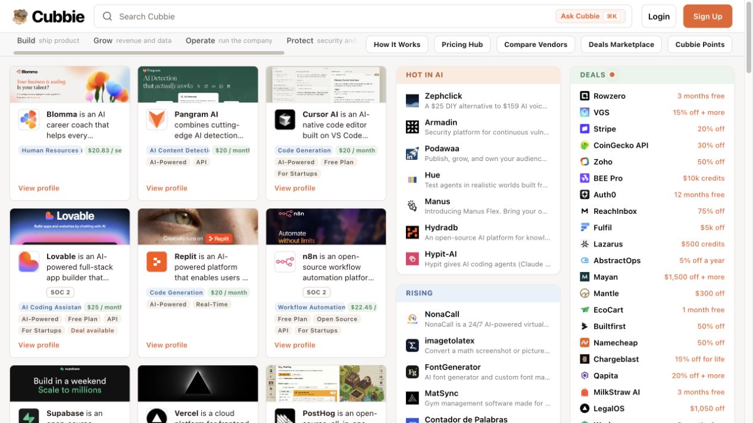Click the navigation bar horizontal scrollbar
The image size is (753, 423).
point(149,52)
